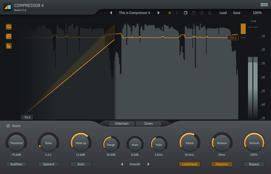
Task: Click the -2.45 peak level readout
Action: (253, 21)
